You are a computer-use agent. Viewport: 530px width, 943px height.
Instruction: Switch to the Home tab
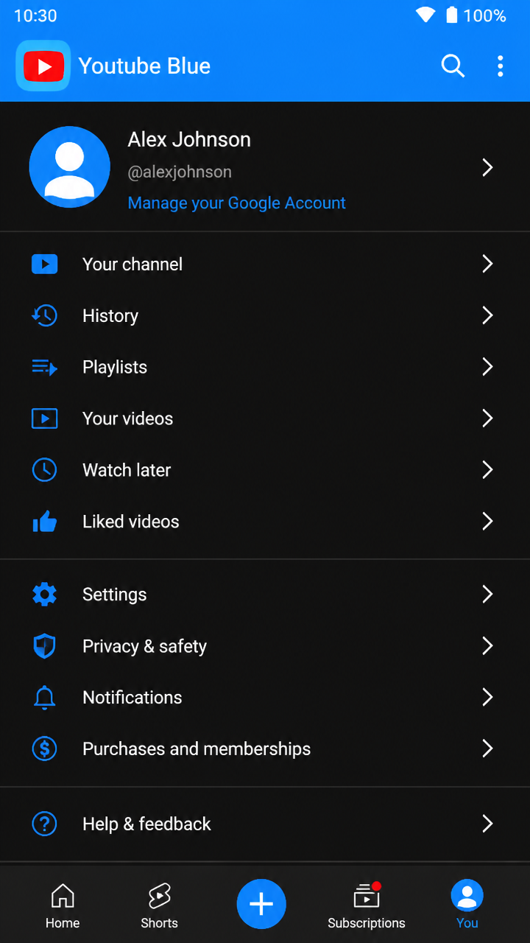click(63, 905)
